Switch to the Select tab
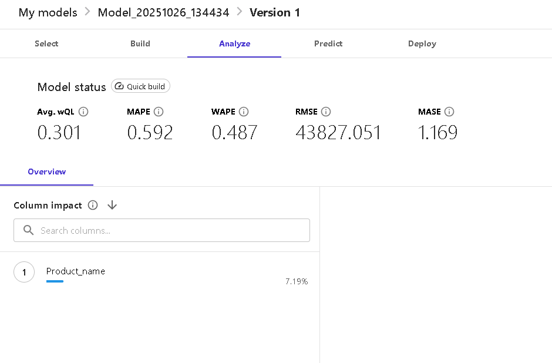Viewport: 552px width, 363px height. pos(46,43)
